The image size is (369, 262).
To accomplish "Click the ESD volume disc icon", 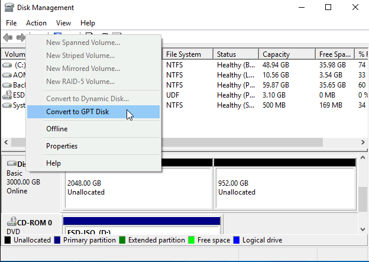I will 7,95.
